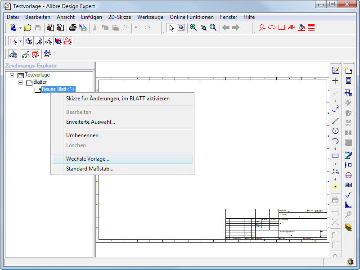Collapse the Blätter tree node
This screenshot has width=360, height=270.
20,82
